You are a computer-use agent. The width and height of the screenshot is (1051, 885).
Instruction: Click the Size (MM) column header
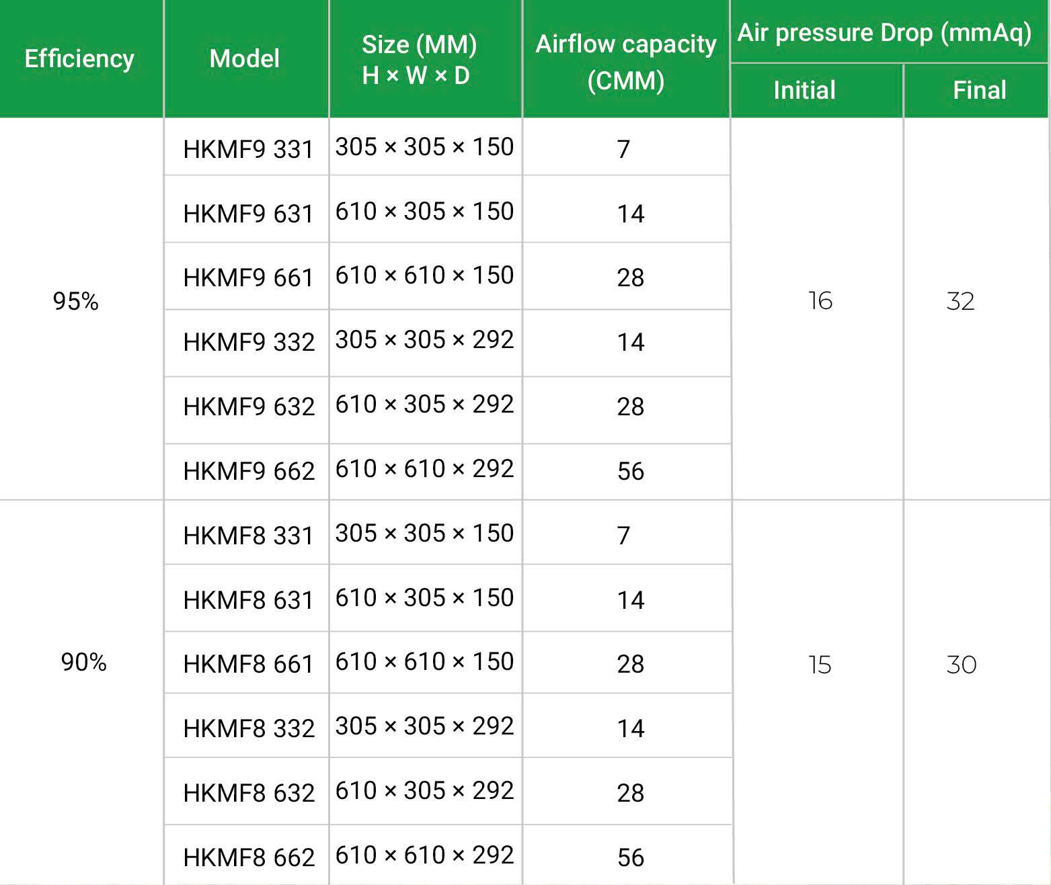[419, 59]
